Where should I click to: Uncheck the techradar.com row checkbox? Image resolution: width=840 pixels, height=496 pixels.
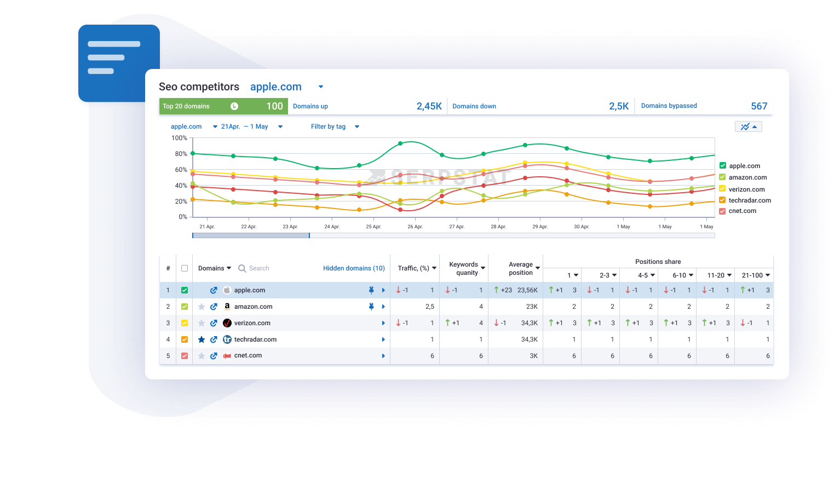185,339
